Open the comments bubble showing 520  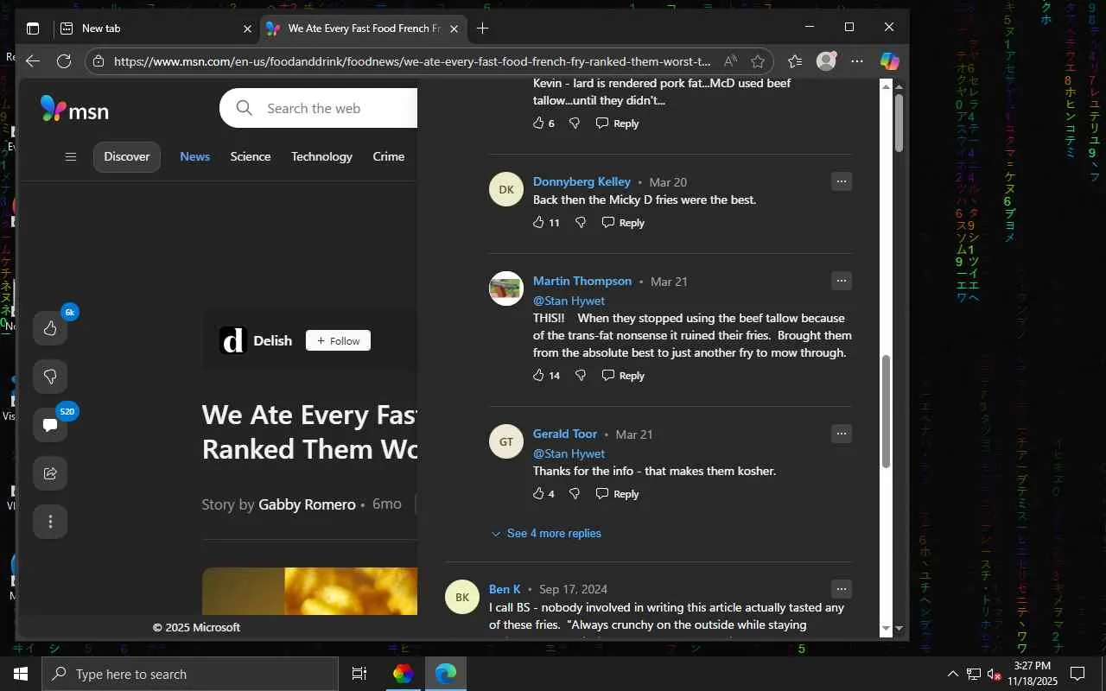click(50, 425)
